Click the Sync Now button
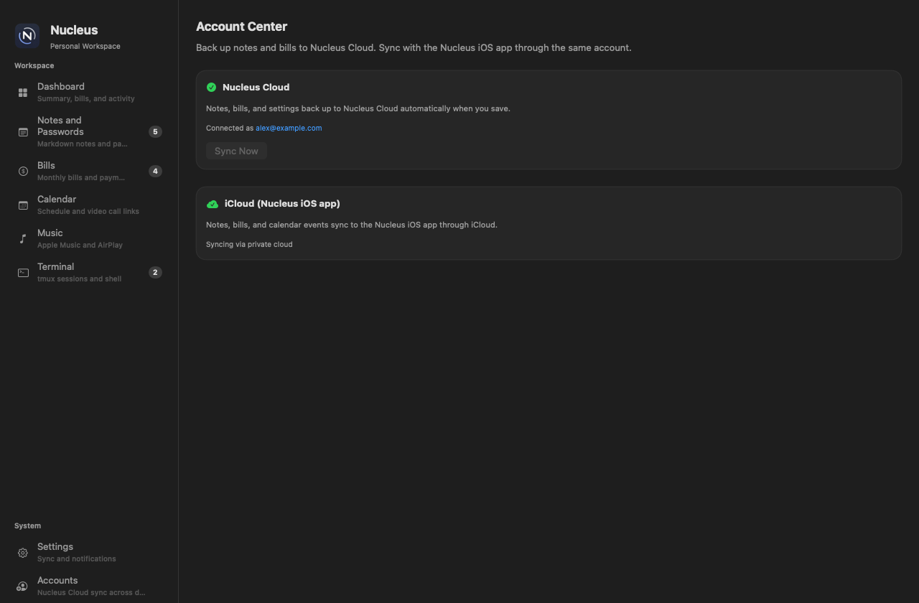This screenshot has height=603, width=919. pyautogui.click(x=236, y=151)
